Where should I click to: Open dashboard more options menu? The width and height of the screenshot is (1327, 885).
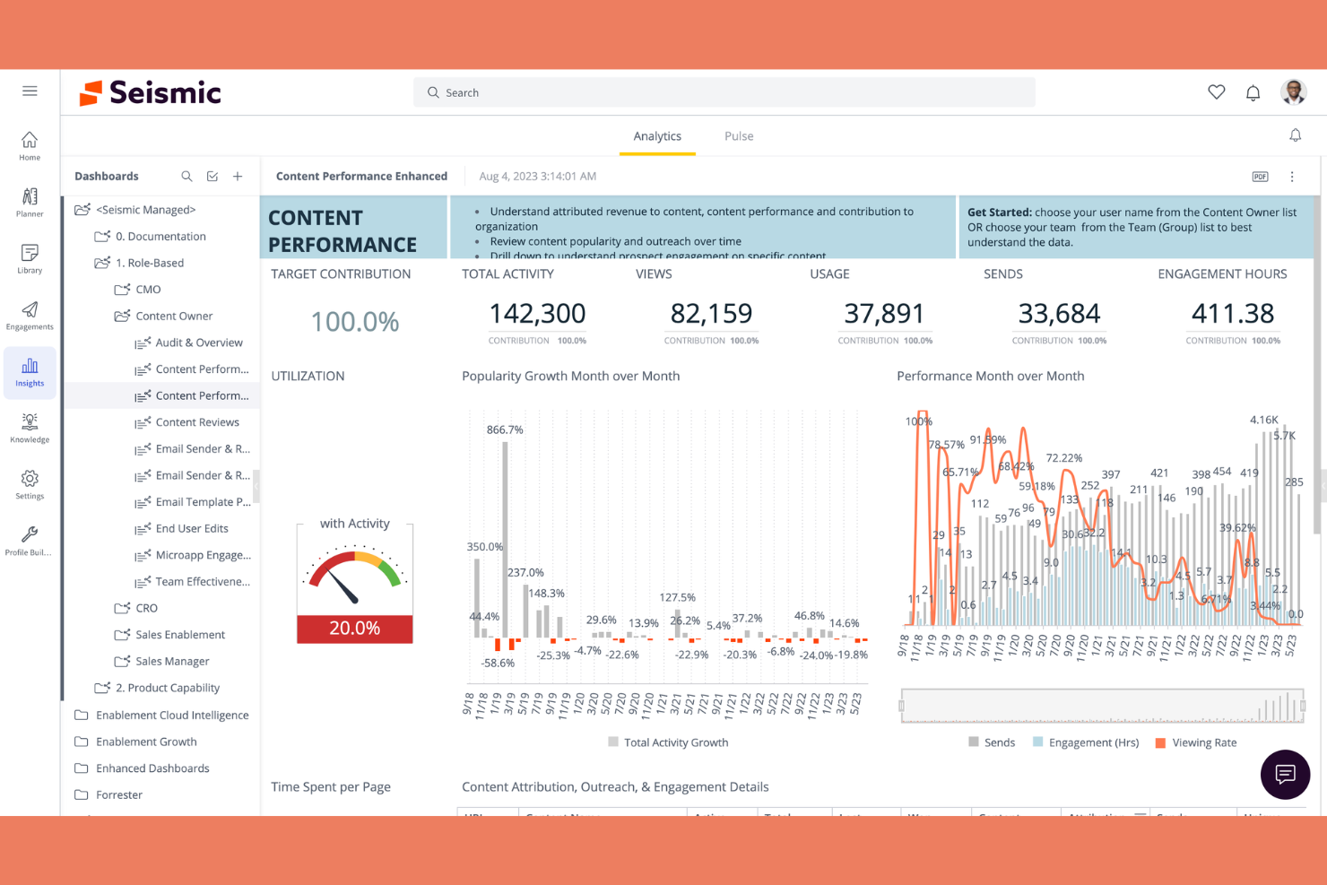[x=1292, y=177]
